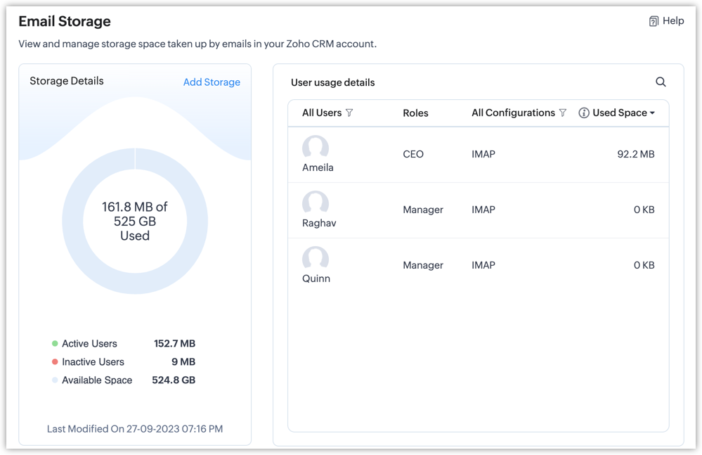Image resolution: width=702 pixels, height=455 pixels.
Task: Click the Raghav user name
Action: point(319,223)
